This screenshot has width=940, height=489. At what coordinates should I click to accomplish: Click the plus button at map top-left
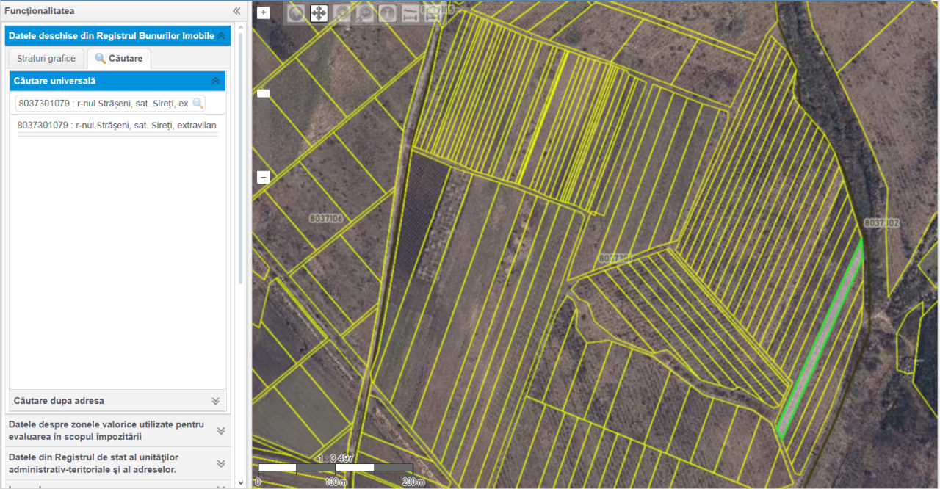click(264, 12)
